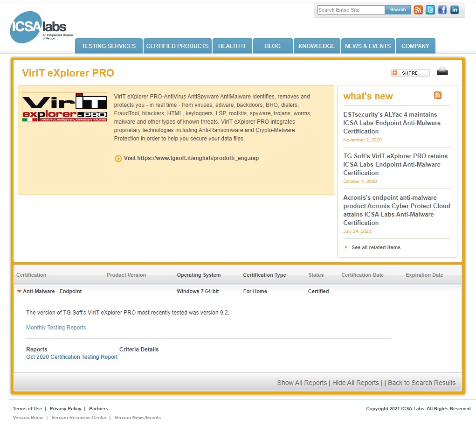Open the LinkedIn icon in header
Screen dimensions: 476x427
(455, 10)
